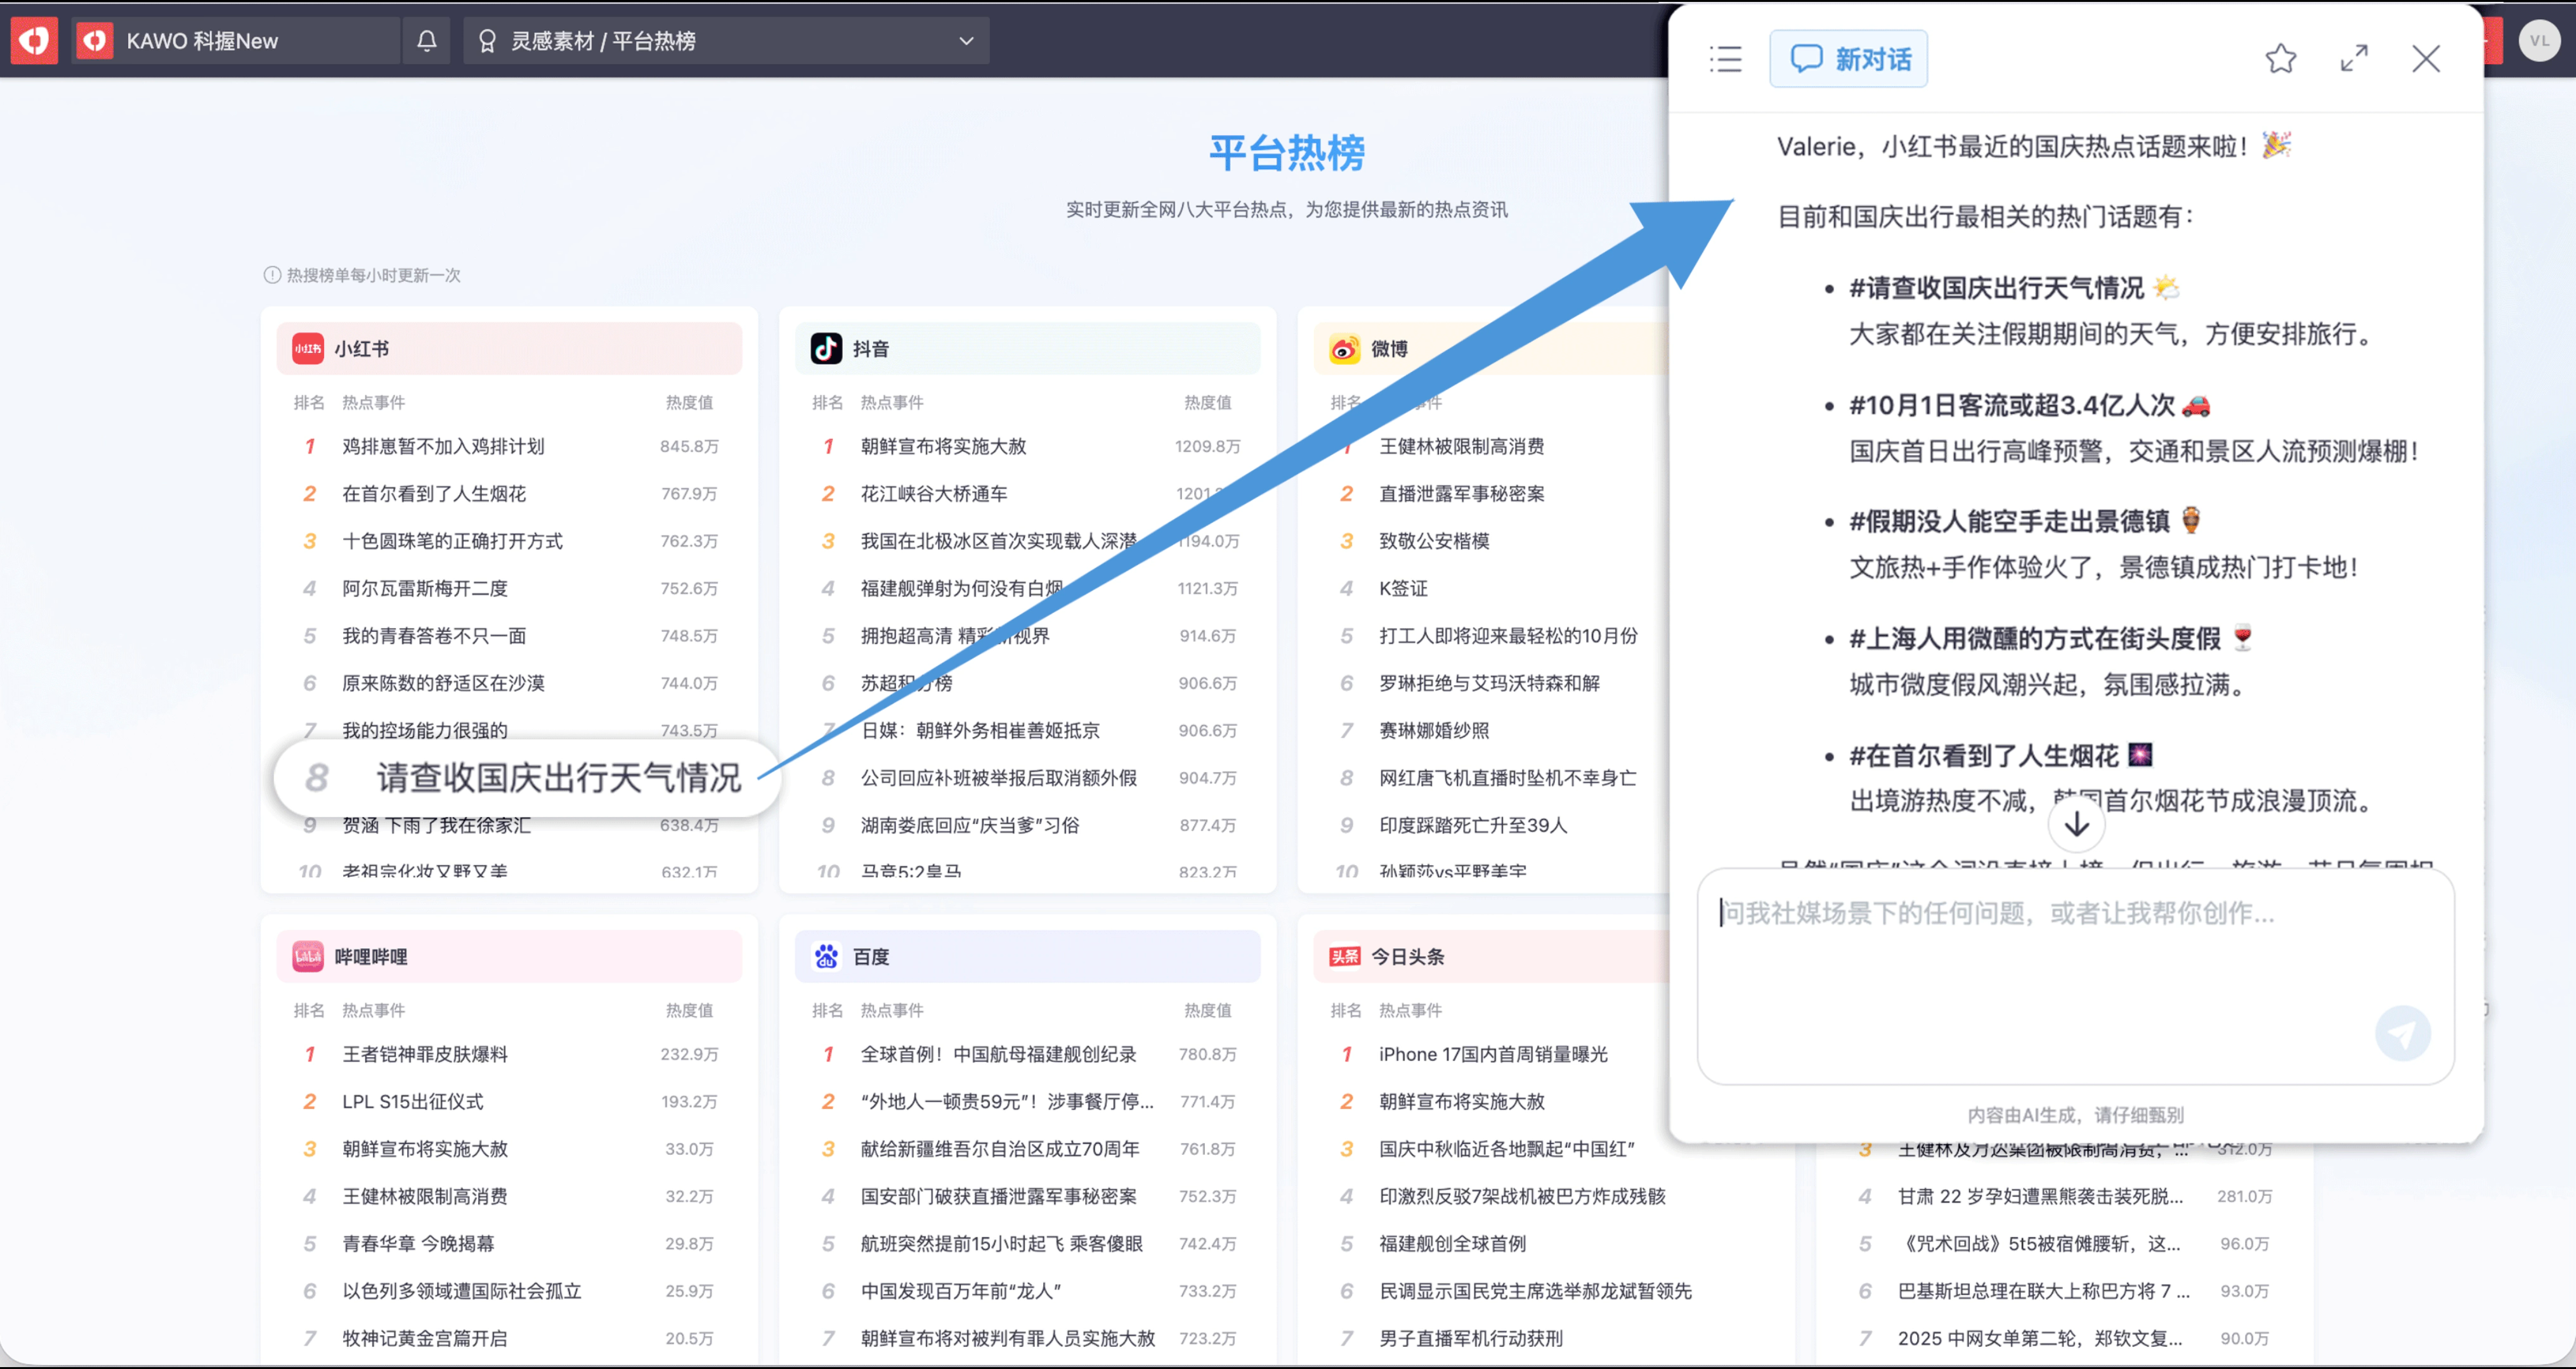The height and width of the screenshot is (1369, 2576).
Task: Open the 灵感素材 / 平台热榜 dropdown
Action: [727, 41]
